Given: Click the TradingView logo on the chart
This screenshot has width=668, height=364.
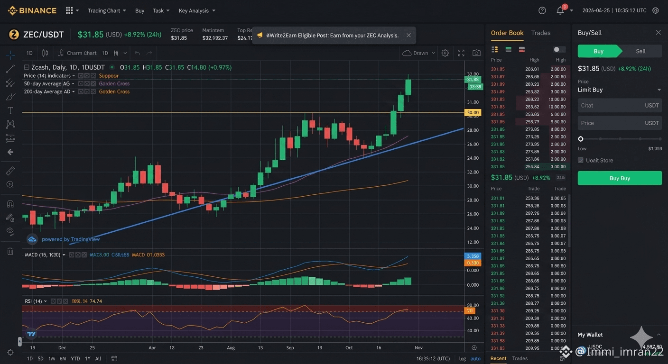Looking at the screenshot, I should pos(31,334).
